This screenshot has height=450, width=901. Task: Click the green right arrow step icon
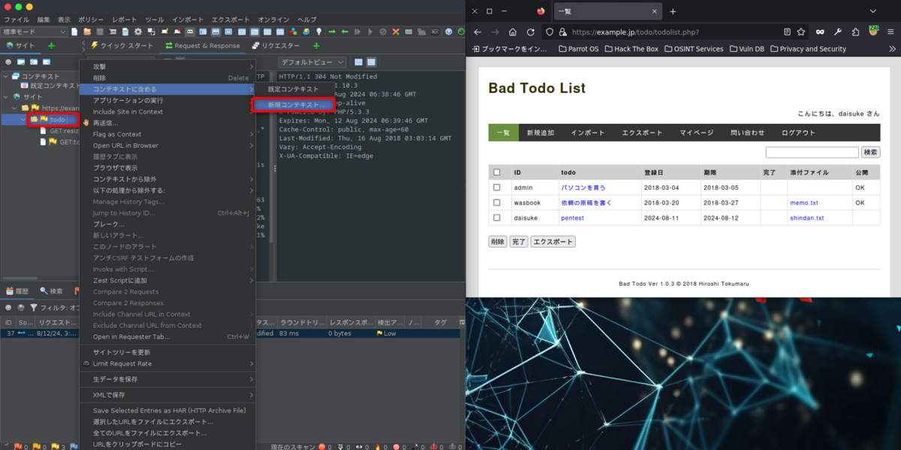[332, 31]
